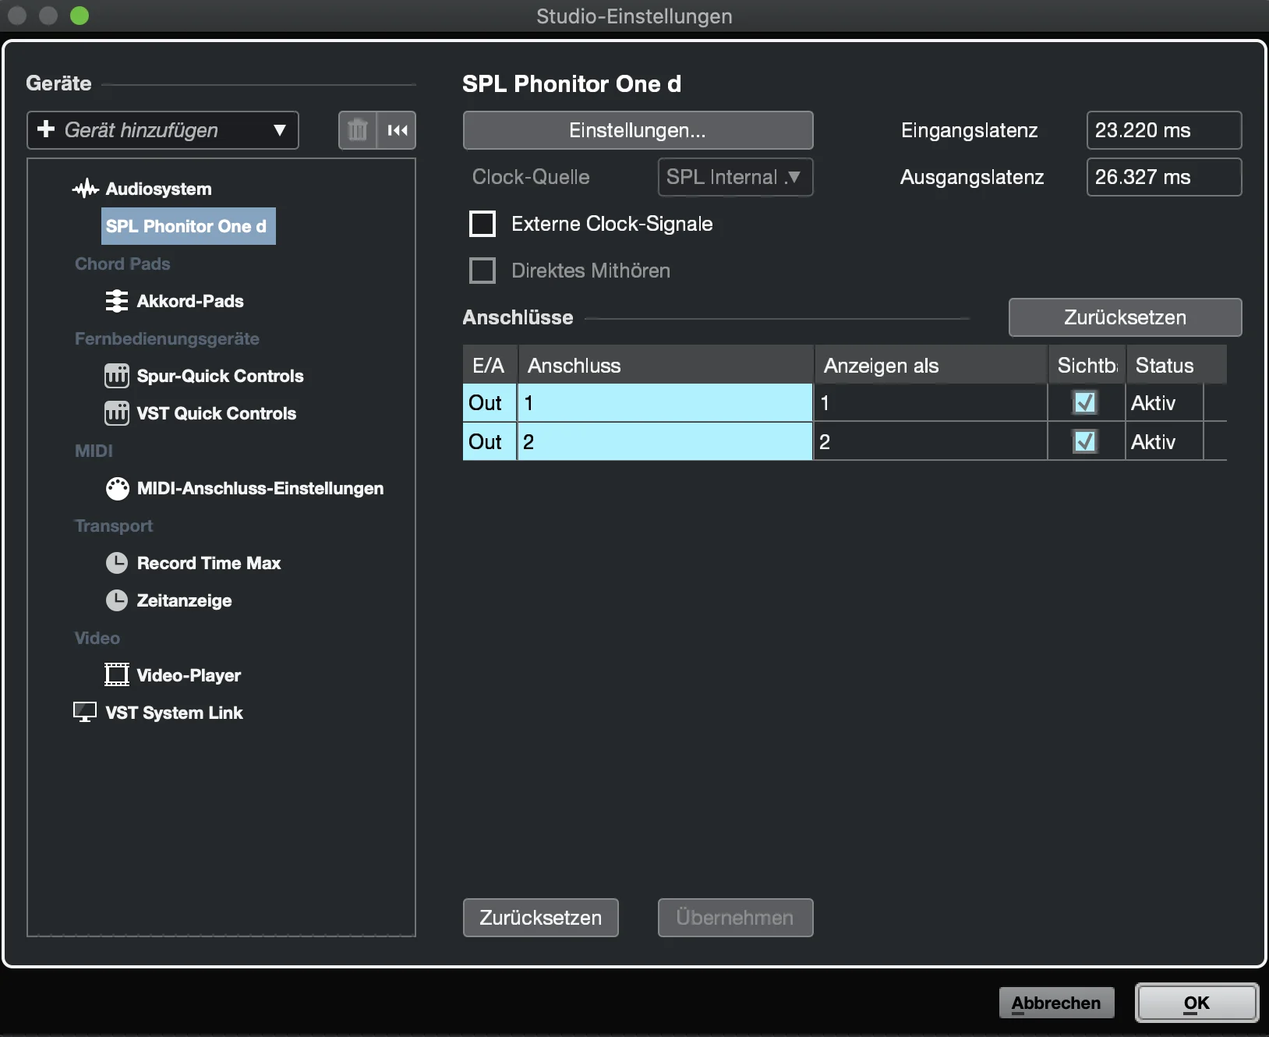Uncheck visibility for Out 2 port
The image size is (1269, 1037).
tap(1085, 441)
